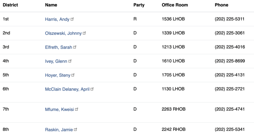254x138 pixels.
Task: Select the McClain Delaney, April link
Action: click(x=67, y=89)
